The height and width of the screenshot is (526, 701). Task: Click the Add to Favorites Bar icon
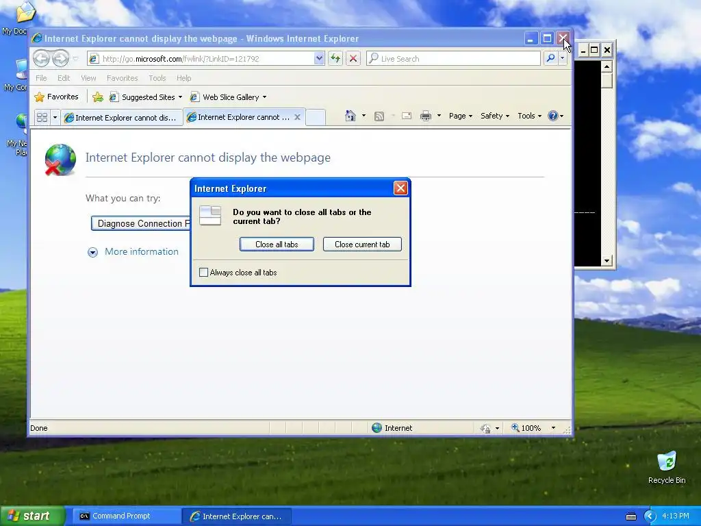[97, 97]
